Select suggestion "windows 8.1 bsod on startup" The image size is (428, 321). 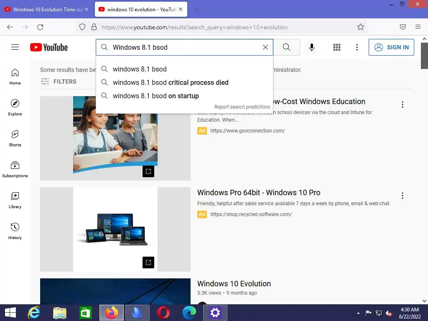pos(184,96)
